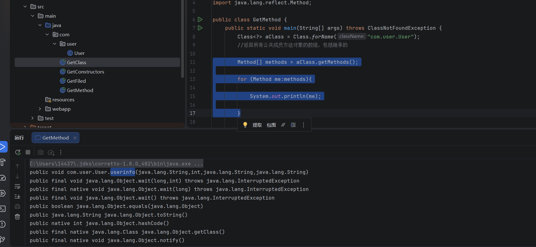Click the highlighted userinfo in console
Viewport: 536px width, 247px height.
[123, 172]
